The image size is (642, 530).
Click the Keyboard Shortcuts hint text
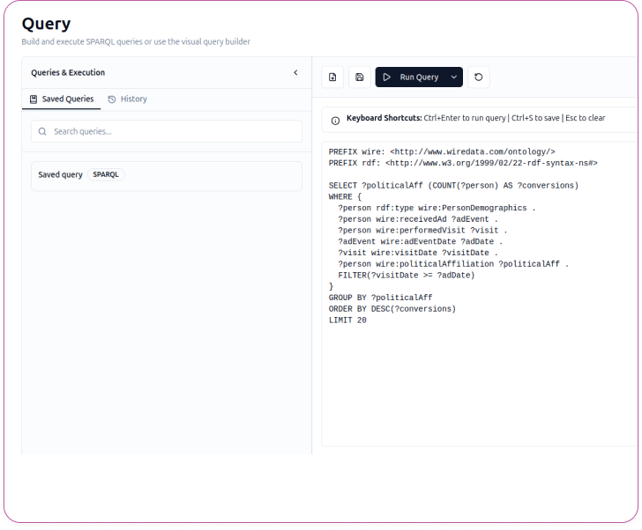tap(476, 118)
